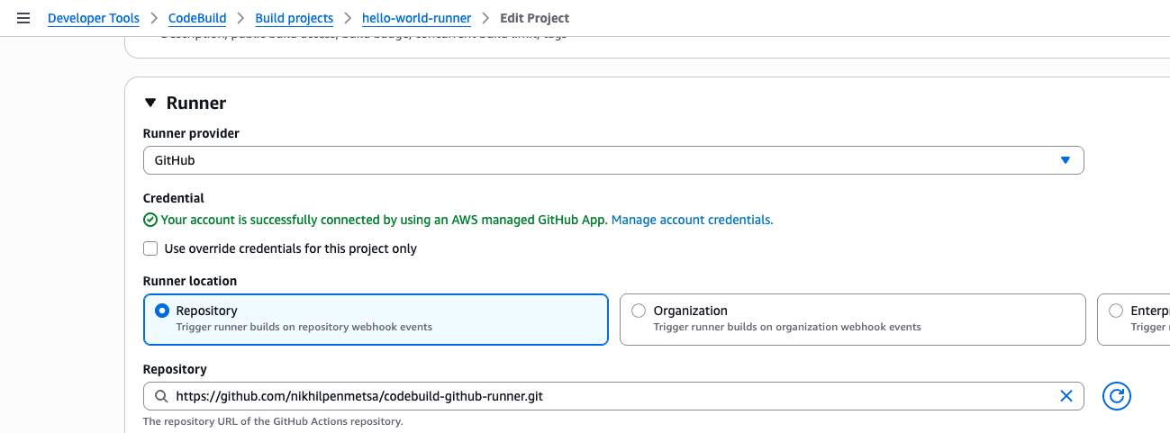
Task: Click the Edit Project breadcrumb text
Action: [535, 18]
